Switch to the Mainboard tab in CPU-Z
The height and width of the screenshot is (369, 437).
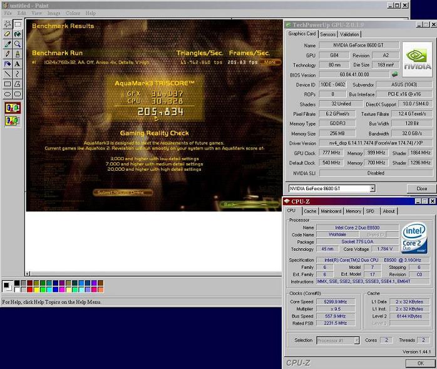[x=331, y=211]
